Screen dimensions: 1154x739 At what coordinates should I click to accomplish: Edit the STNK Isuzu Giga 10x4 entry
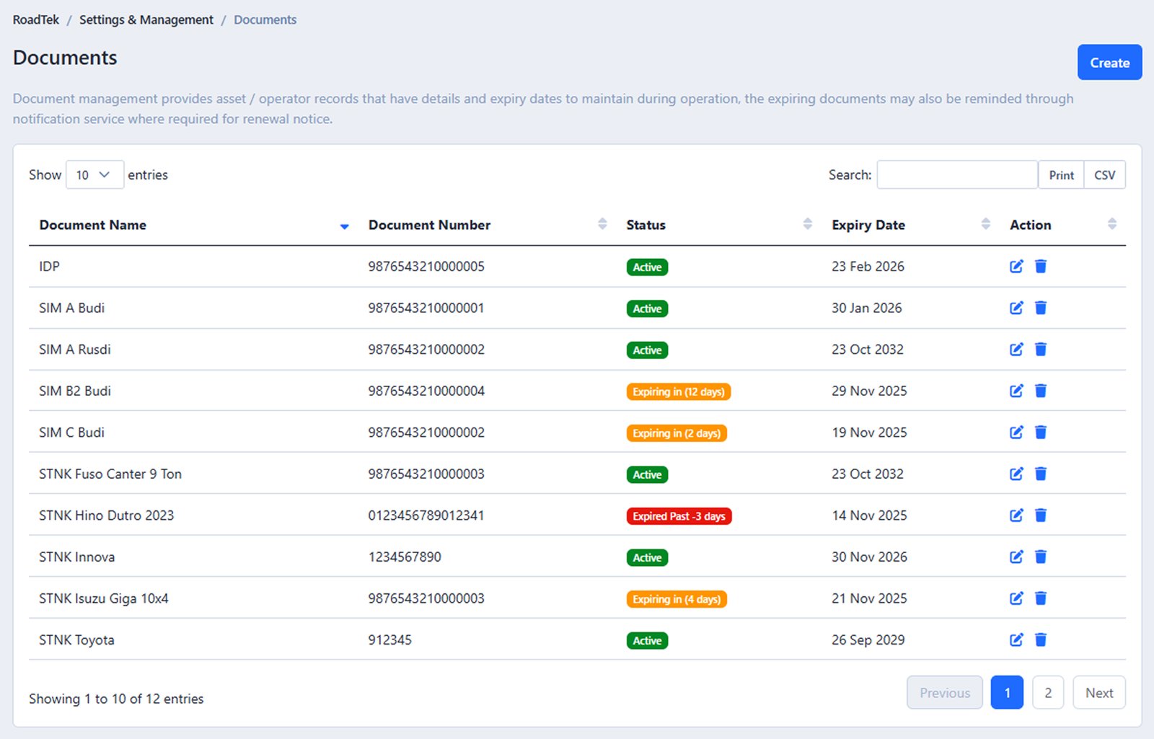1016,598
